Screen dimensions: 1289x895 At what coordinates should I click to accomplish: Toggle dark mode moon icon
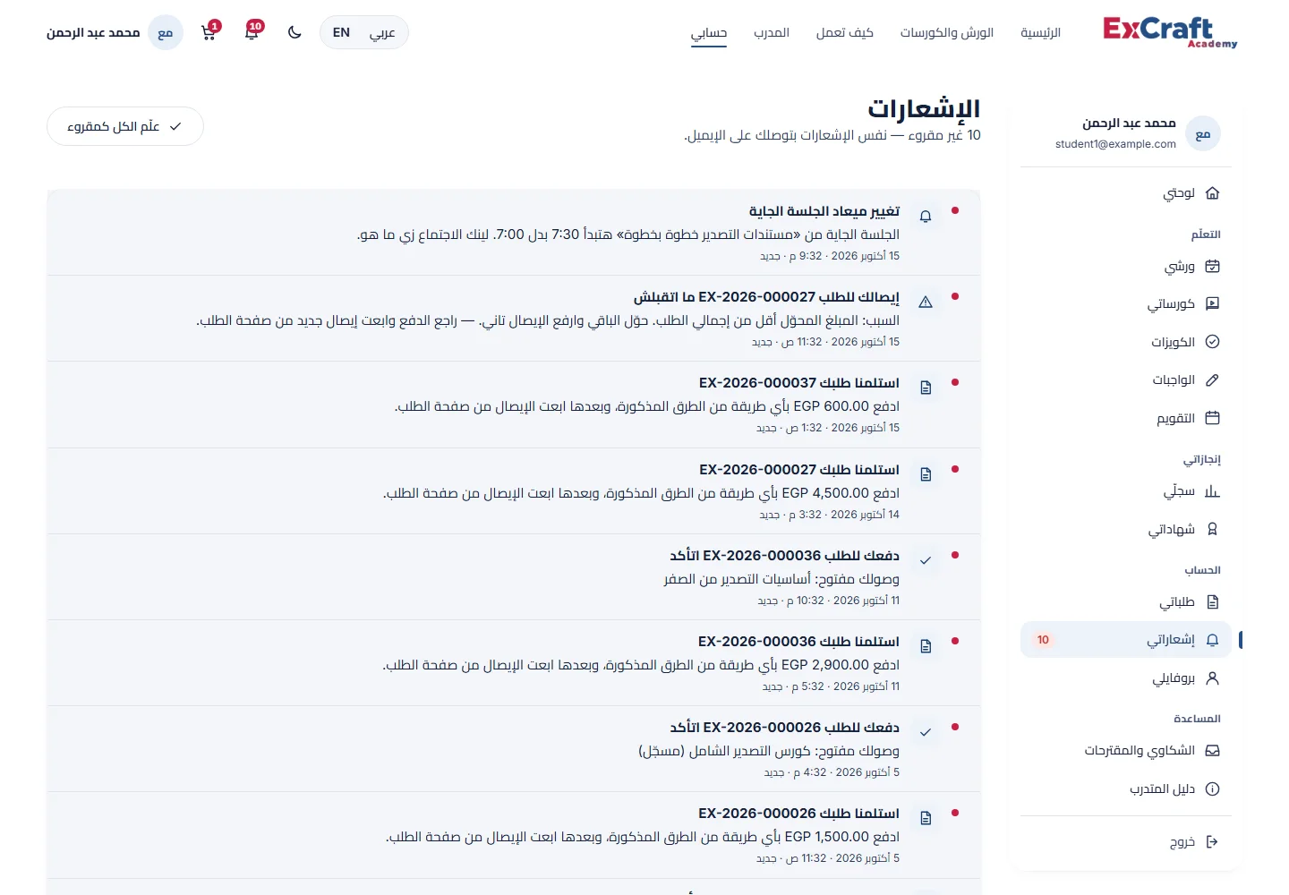[295, 32]
